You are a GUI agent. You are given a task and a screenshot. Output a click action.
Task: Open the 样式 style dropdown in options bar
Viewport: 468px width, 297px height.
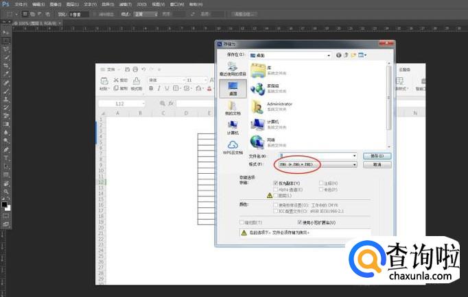click(146, 14)
